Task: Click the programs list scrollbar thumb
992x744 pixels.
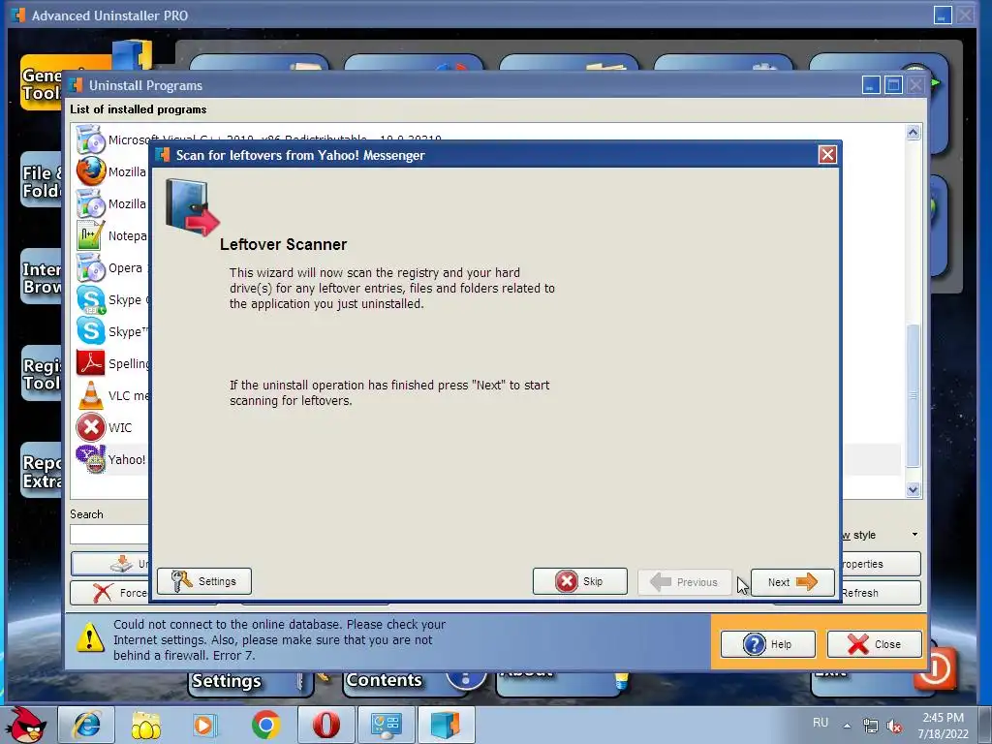Action: point(913,395)
